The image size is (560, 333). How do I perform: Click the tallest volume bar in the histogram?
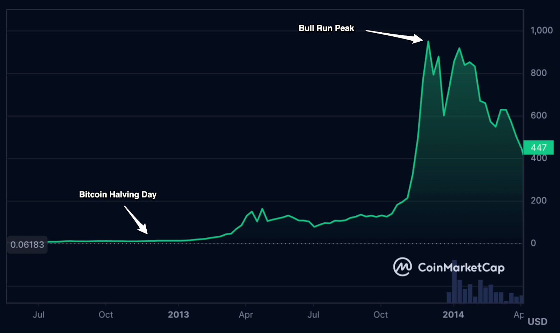click(x=454, y=281)
